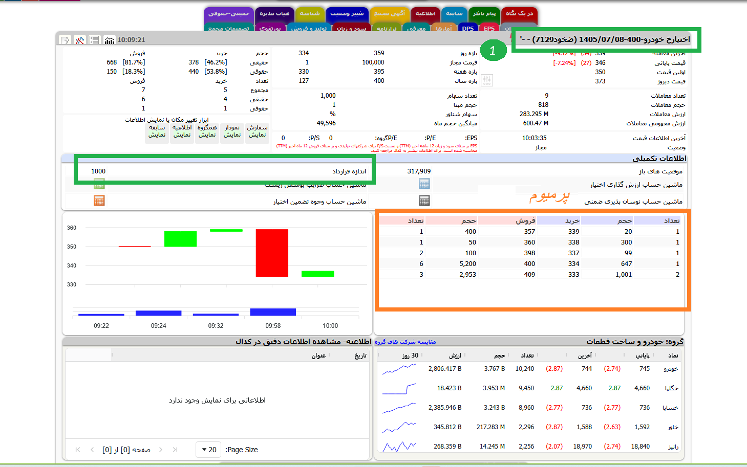
Task: Open the مقایسه شرکت های گروه link
Action: 405,342
